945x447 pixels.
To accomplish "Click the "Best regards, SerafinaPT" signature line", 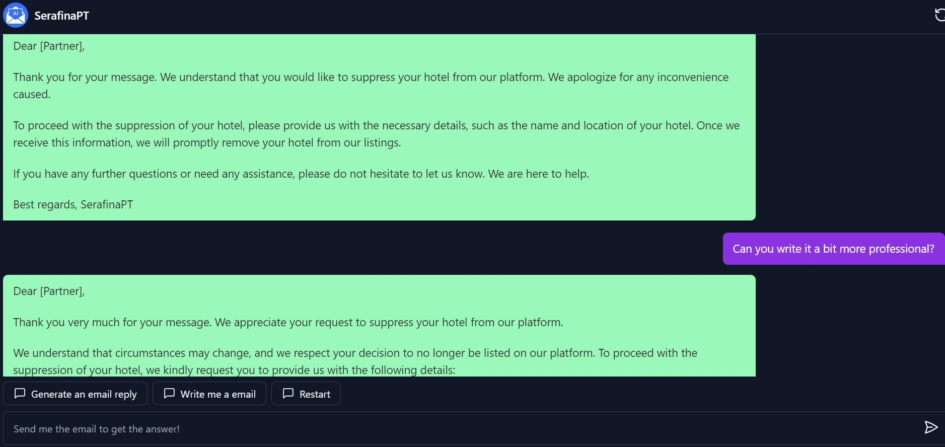I will (x=73, y=205).
